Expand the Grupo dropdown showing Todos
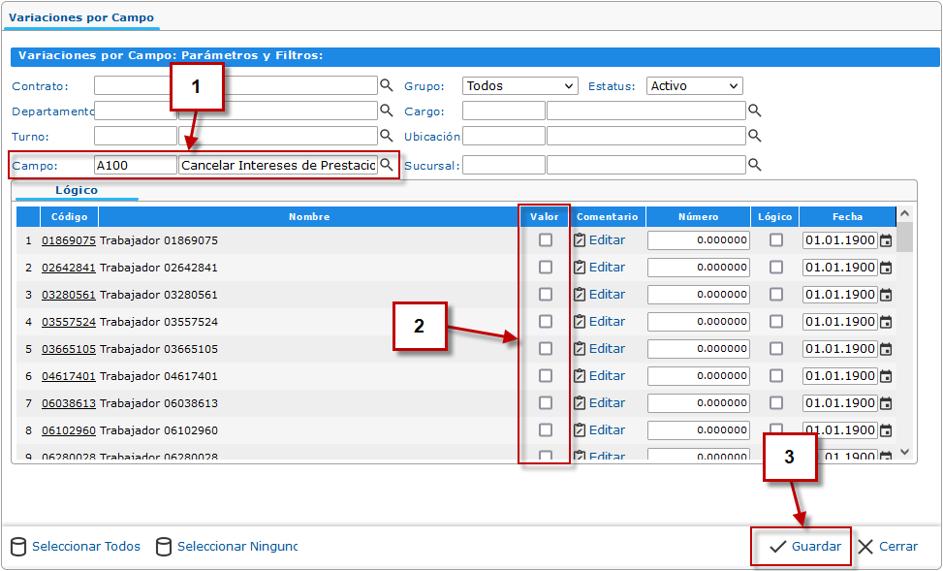 [x=519, y=85]
